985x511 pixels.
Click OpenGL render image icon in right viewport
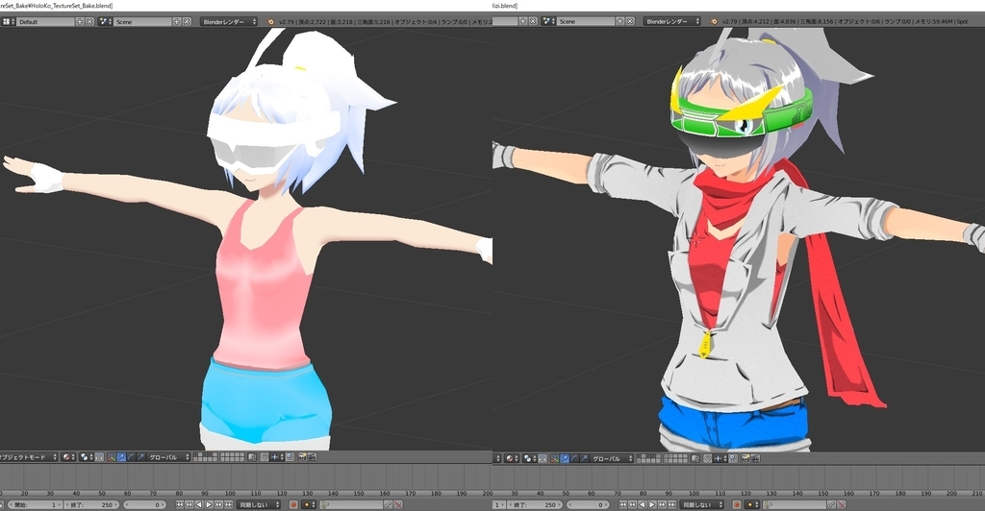click(x=745, y=459)
